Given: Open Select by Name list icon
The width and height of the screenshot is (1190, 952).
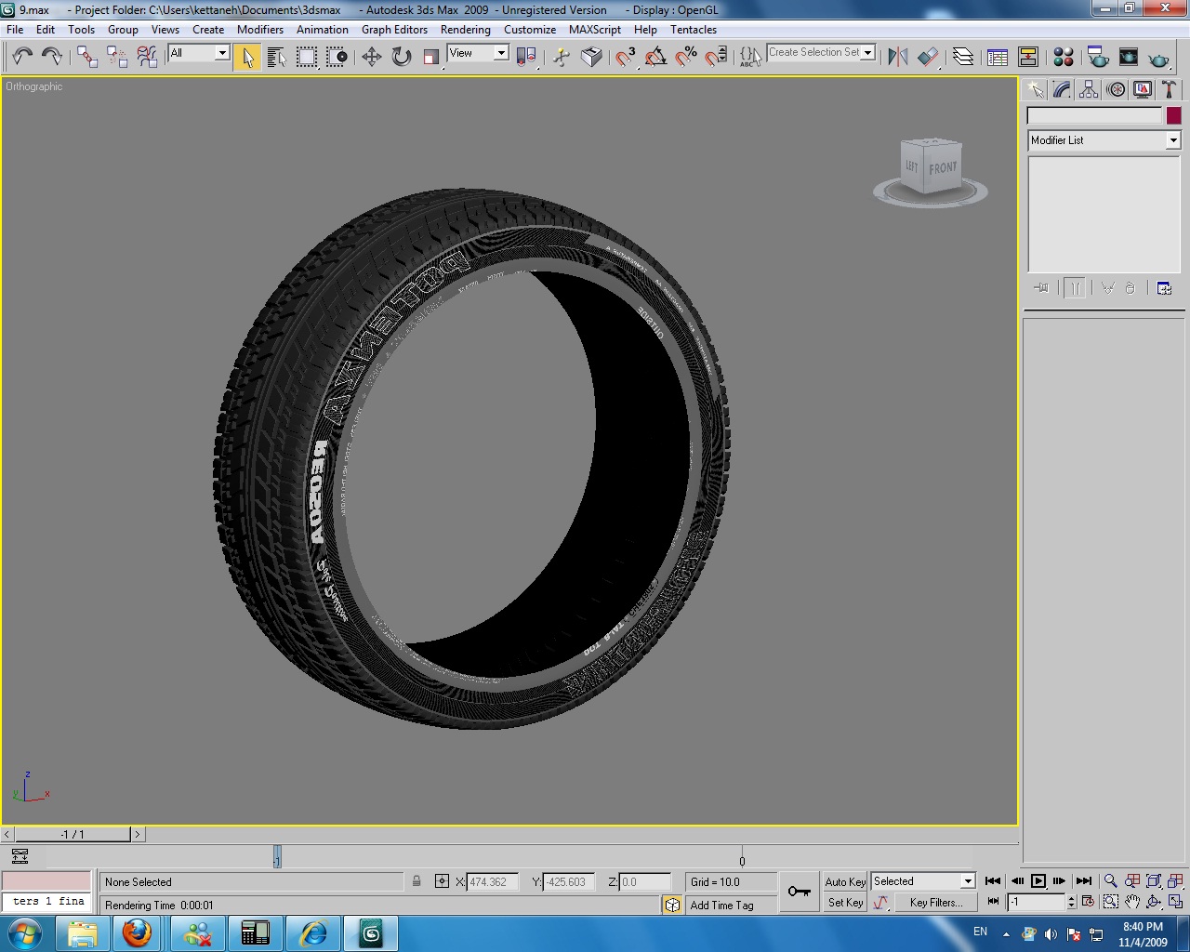Looking at the screenshot, I should pyautogui.click(x=277, y=57).
